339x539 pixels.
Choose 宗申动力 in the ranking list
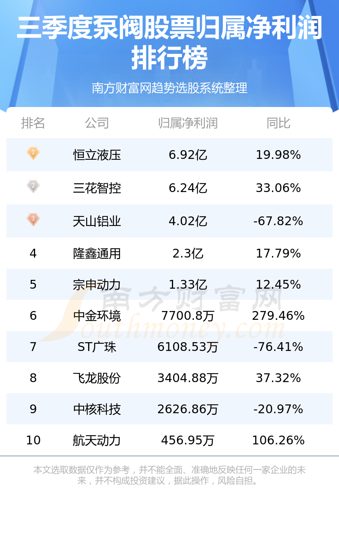97,285
